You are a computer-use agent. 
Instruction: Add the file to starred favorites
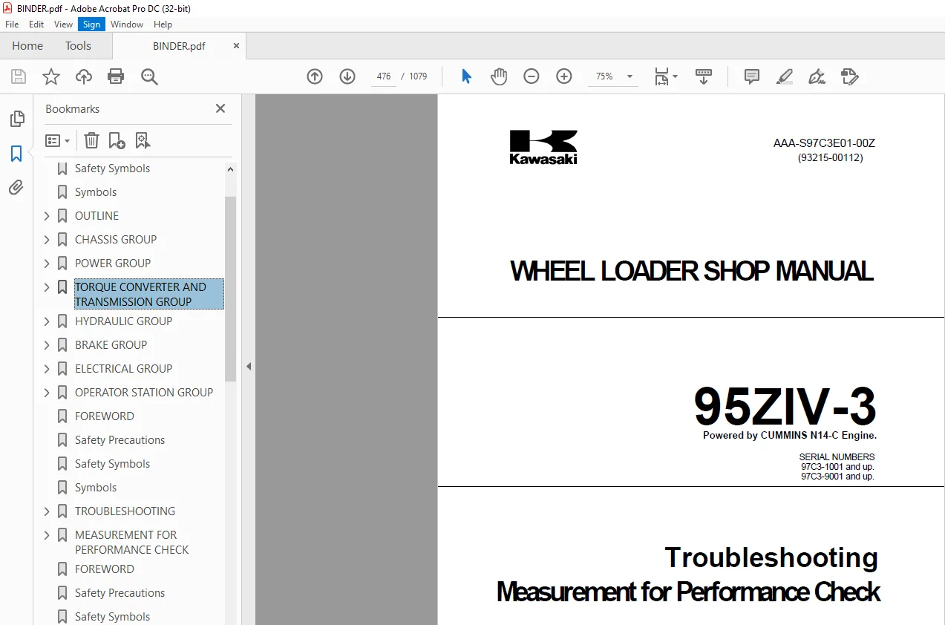pyautogui.click(x=51, y=76)
